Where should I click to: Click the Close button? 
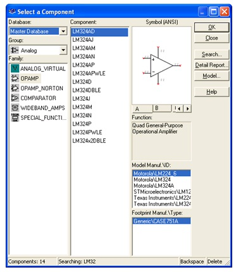click(x=211, y=38)
